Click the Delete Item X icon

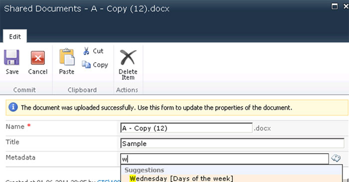tap(128, 57)
